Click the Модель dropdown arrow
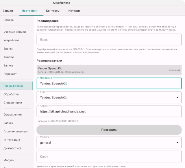 [x=177, y=143]
